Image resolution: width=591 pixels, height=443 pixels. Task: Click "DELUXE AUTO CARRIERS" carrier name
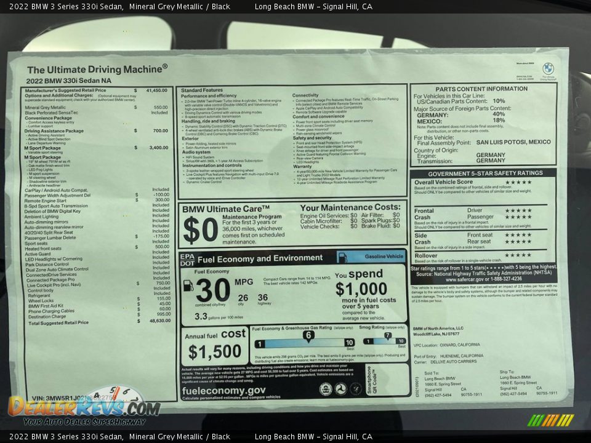[454, 362]
